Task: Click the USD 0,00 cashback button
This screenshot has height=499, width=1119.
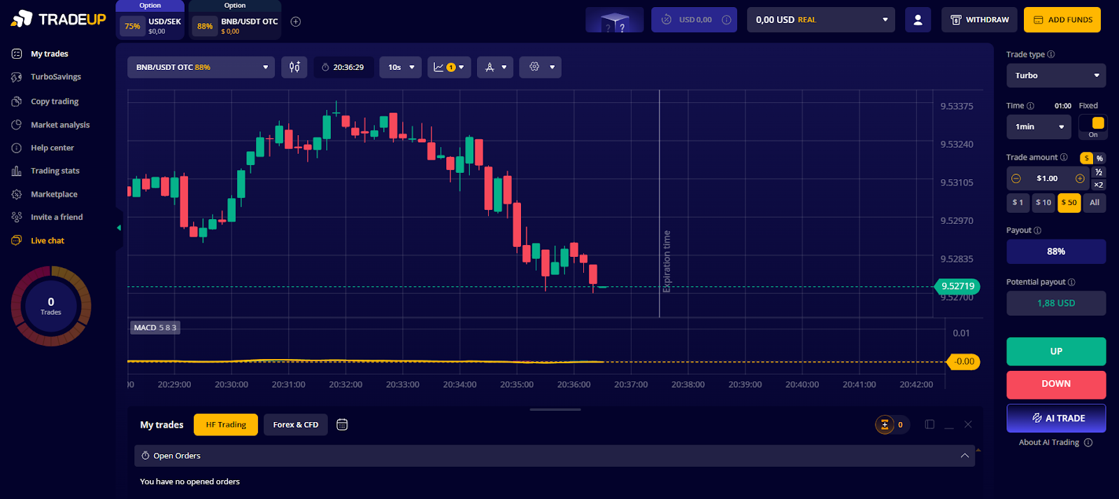Action: coord(694,20)
